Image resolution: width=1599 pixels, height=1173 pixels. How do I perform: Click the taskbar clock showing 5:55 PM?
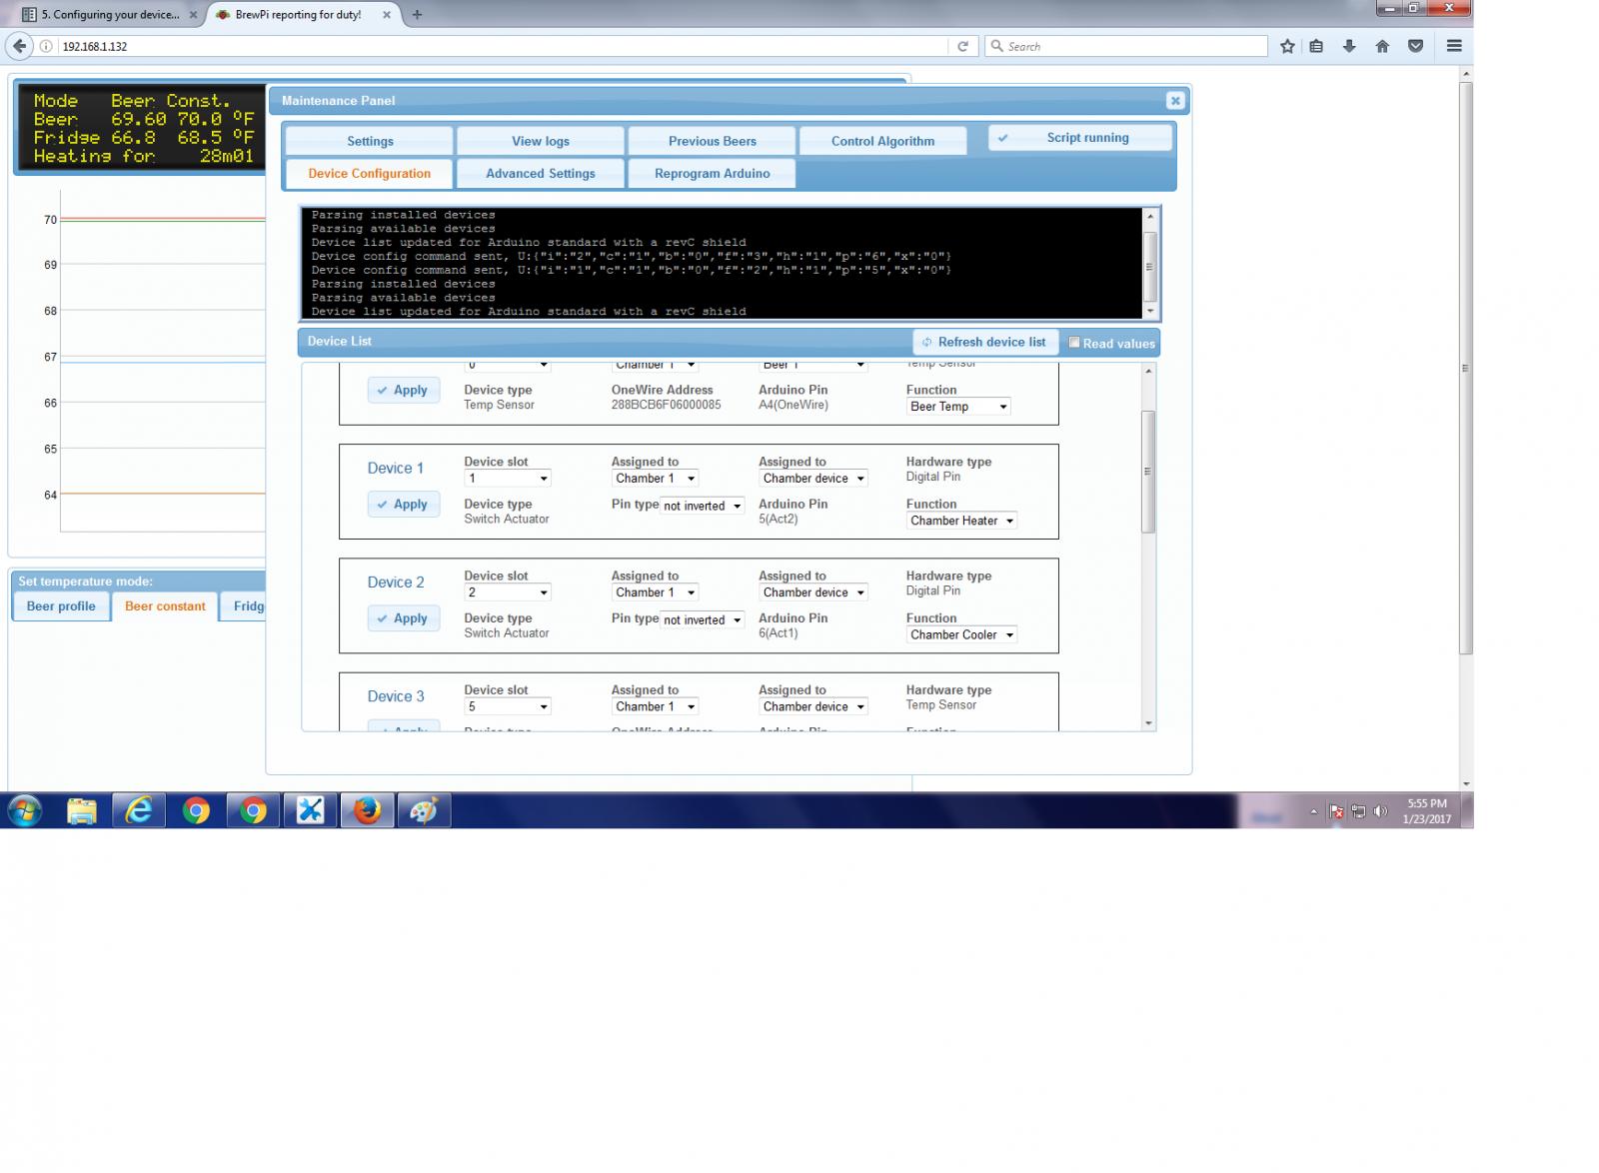click(1427, 810)
